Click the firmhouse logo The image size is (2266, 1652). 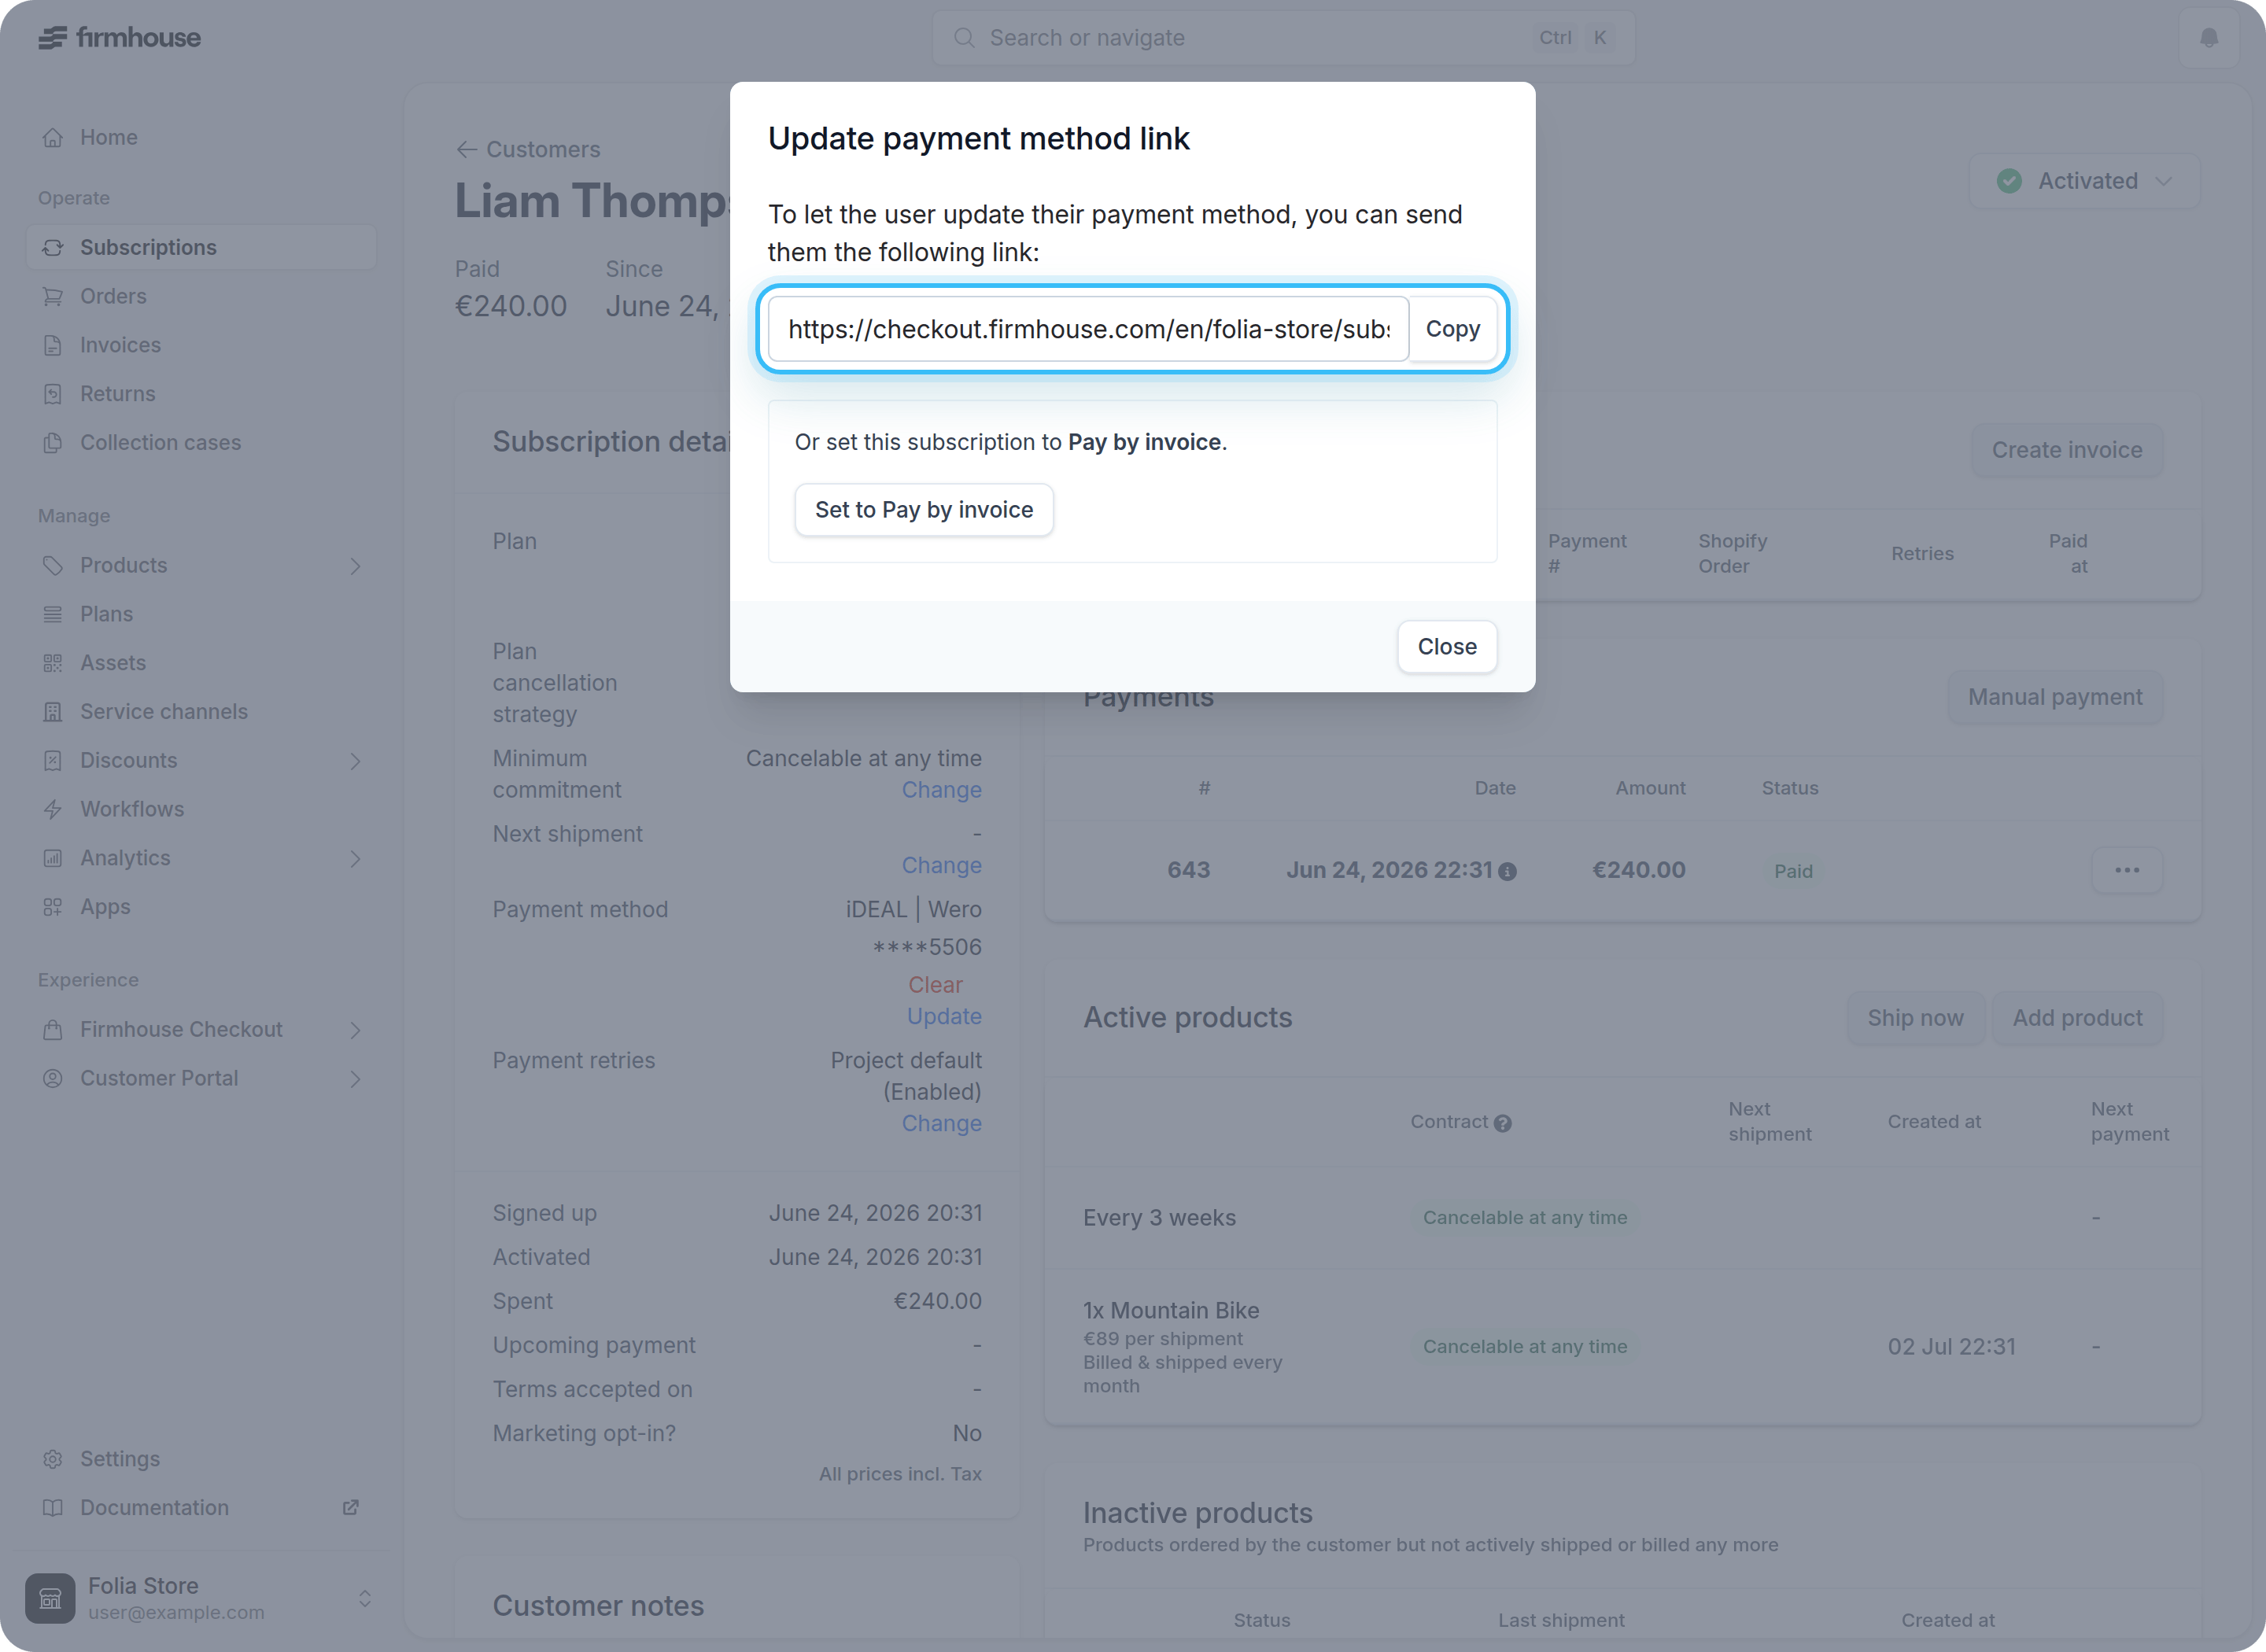[119, 38]
